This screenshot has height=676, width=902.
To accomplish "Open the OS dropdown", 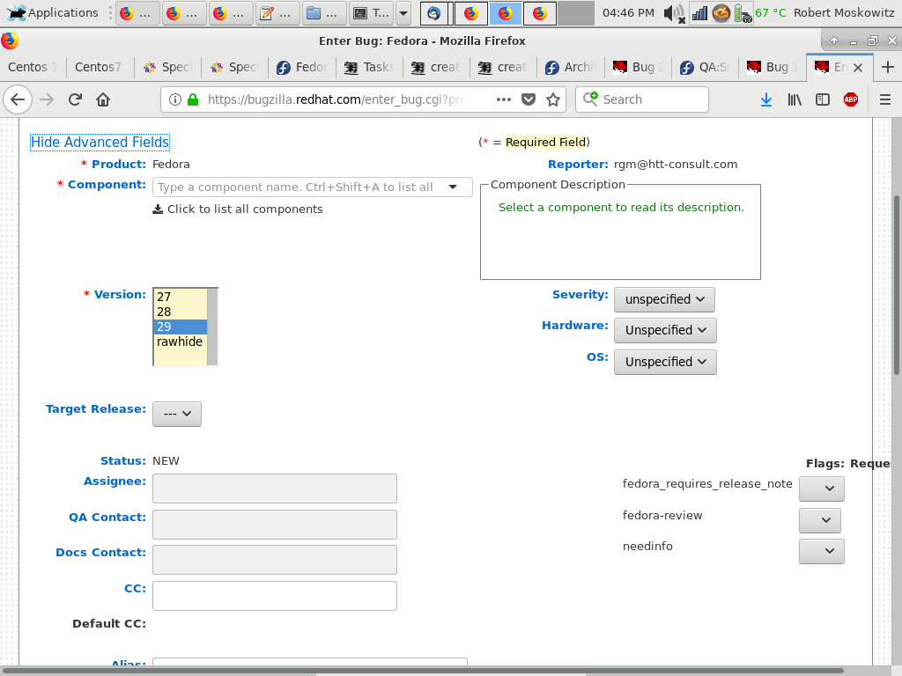I will tap(665, 362).
